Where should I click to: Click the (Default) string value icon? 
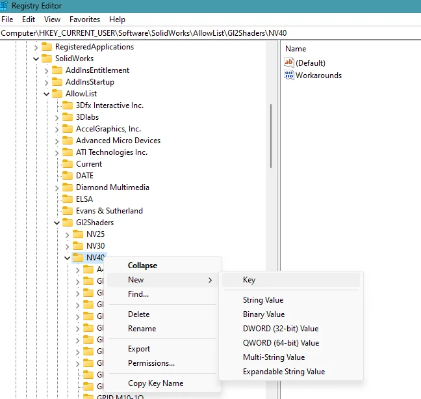tap(289, 63)
